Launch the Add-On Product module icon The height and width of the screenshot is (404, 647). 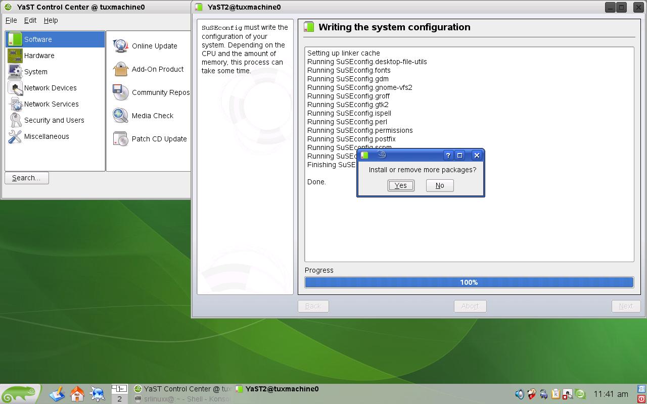coord(120,69)
